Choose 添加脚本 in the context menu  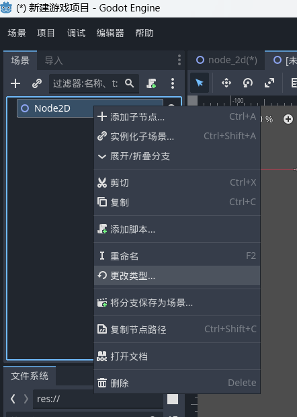pyautogui.click(x=177, y=229)
